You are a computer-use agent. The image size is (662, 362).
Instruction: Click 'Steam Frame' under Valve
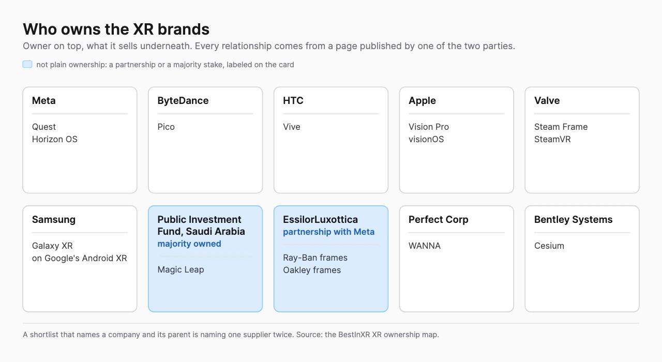(x=561, y=127)
